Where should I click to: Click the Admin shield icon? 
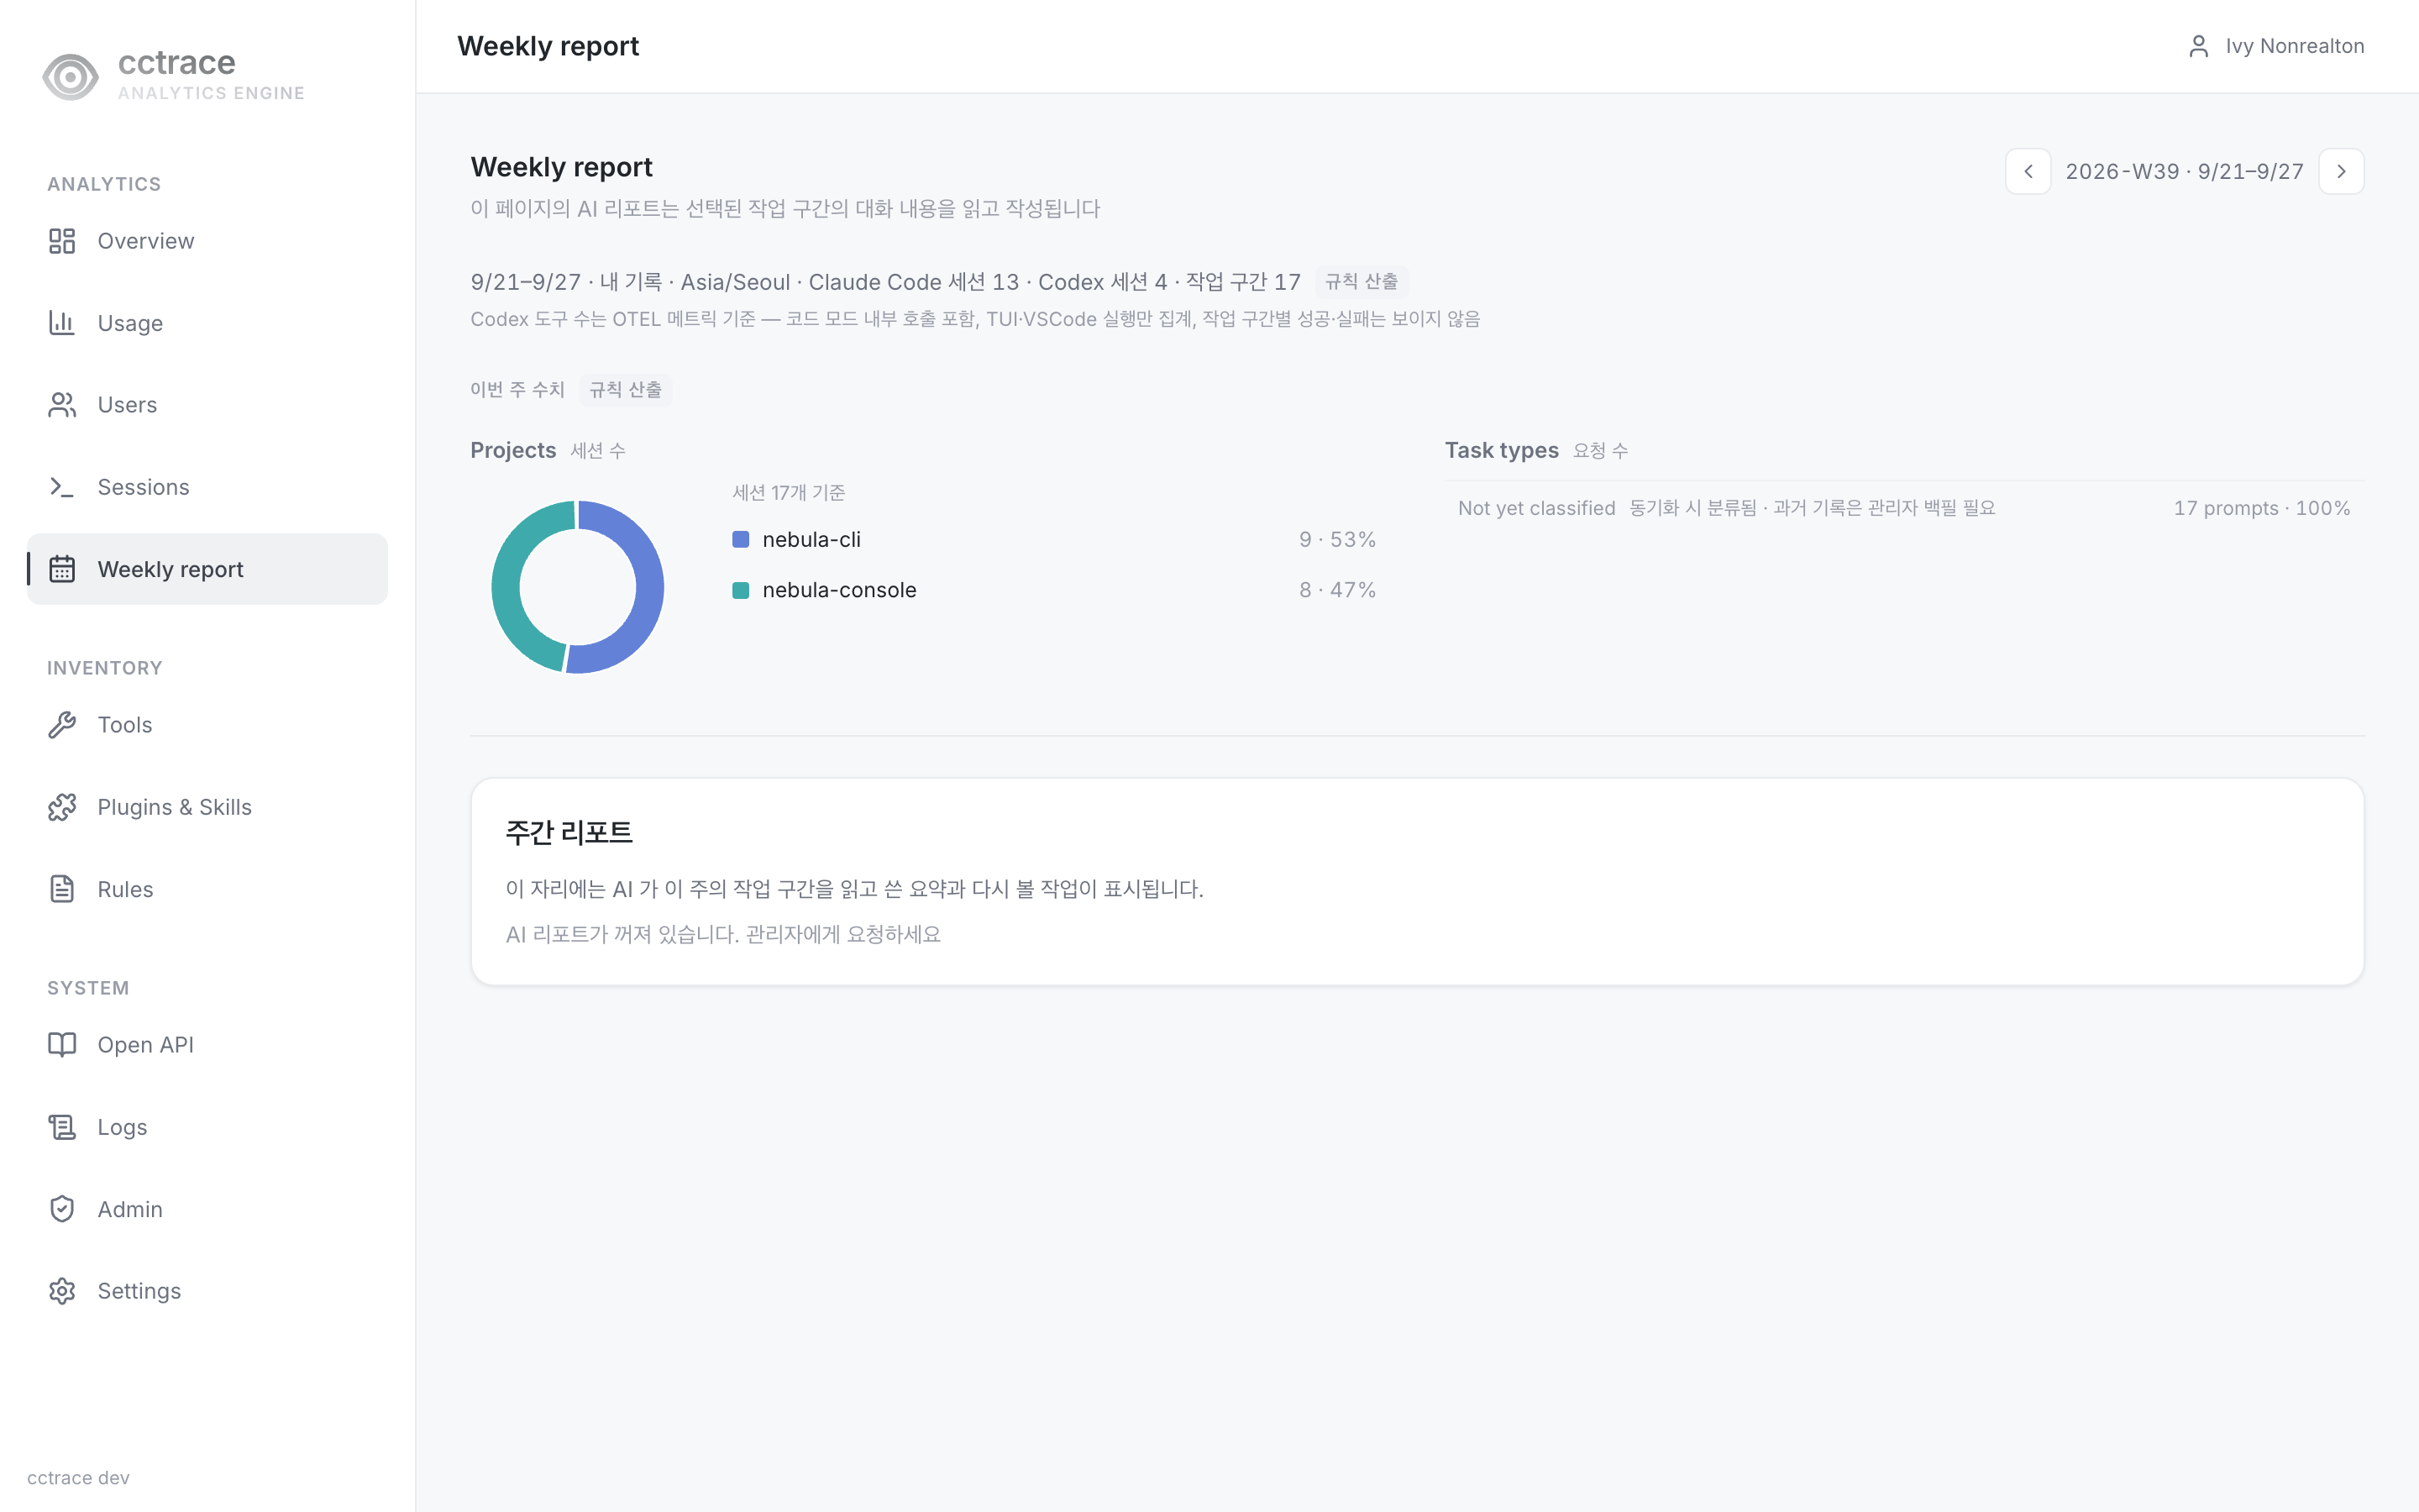[x=62, y=1209]
